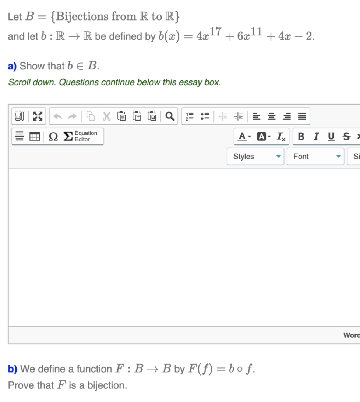
Task: Toggle the numbered list option
Action: click(190, 116)
